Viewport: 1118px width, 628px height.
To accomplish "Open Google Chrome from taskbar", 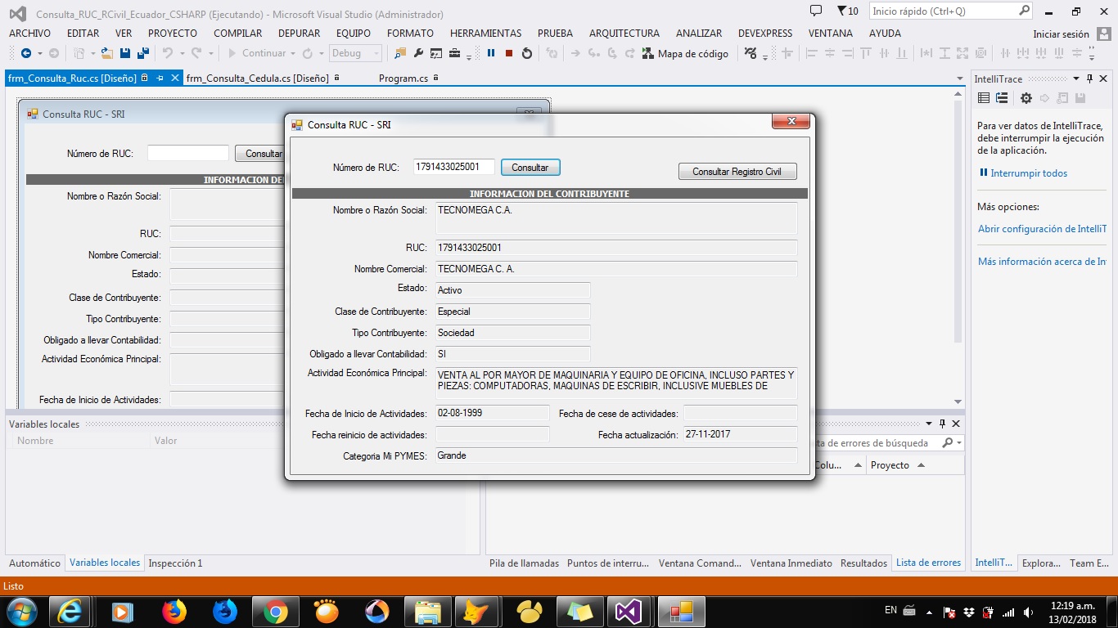I will click(x=275, y=611).
